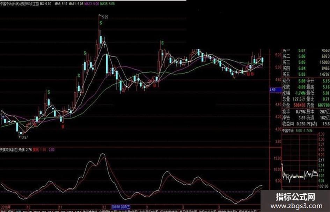Select the 买一 bid row in the order book

(306, 50)
